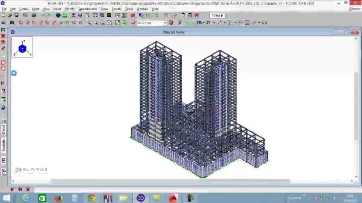Toggle the XZ plane view button
This screenshot has width=362, height=203.
pos(74,23)
